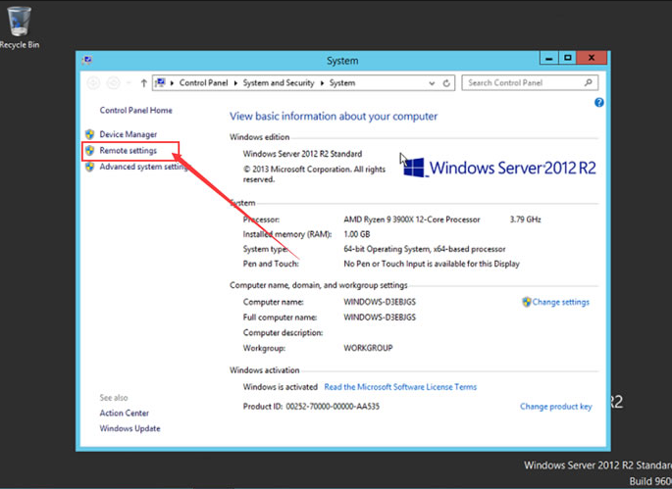Screen dimensions: 672x489
Task: Click the shield icon beside Device Manager
Action: pyautogui.click(x=90, y=134)
